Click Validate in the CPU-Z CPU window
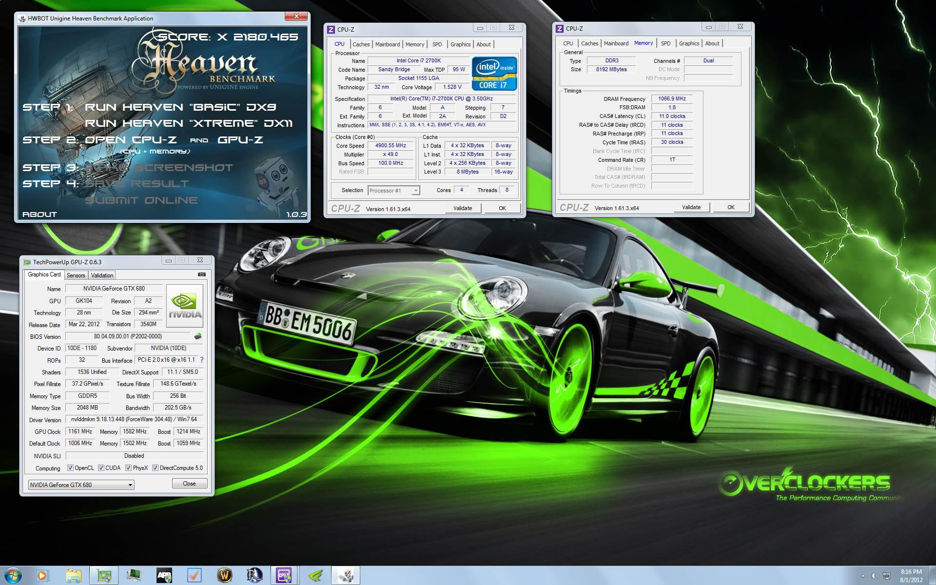The height and width of the screenshot is (585, 936). 463,208
